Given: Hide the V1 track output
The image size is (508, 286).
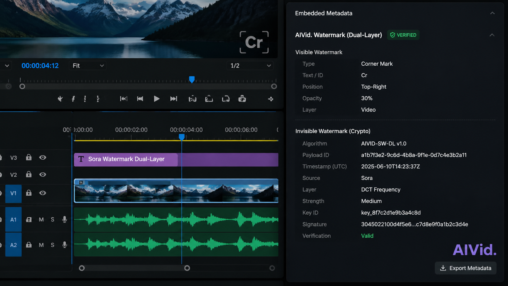Looking at the screenshot, I should pyautogui.click(x=43, y=193).
